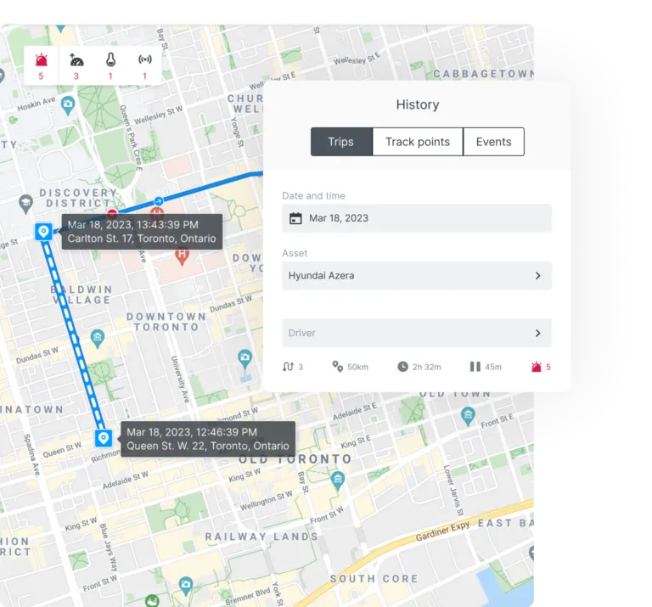
Task: Click the Discovery District map label
Action: coord(79,198)
